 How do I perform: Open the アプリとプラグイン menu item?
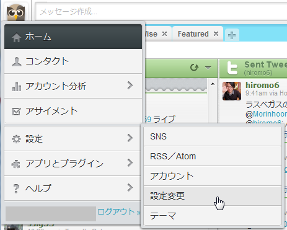[x=73, y=164]
